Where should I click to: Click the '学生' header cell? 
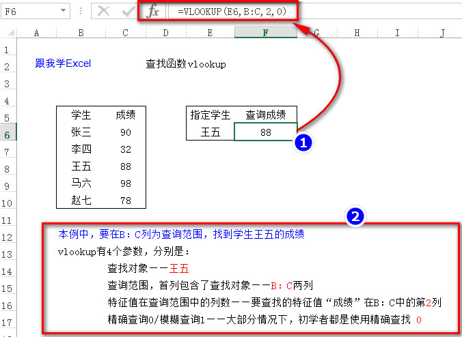pyautogui.click(x=81, y=115)
